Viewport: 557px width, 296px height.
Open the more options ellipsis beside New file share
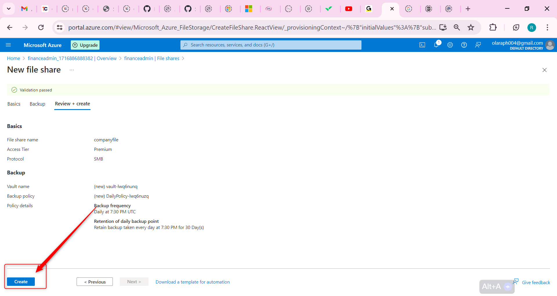tap(72, 70)
